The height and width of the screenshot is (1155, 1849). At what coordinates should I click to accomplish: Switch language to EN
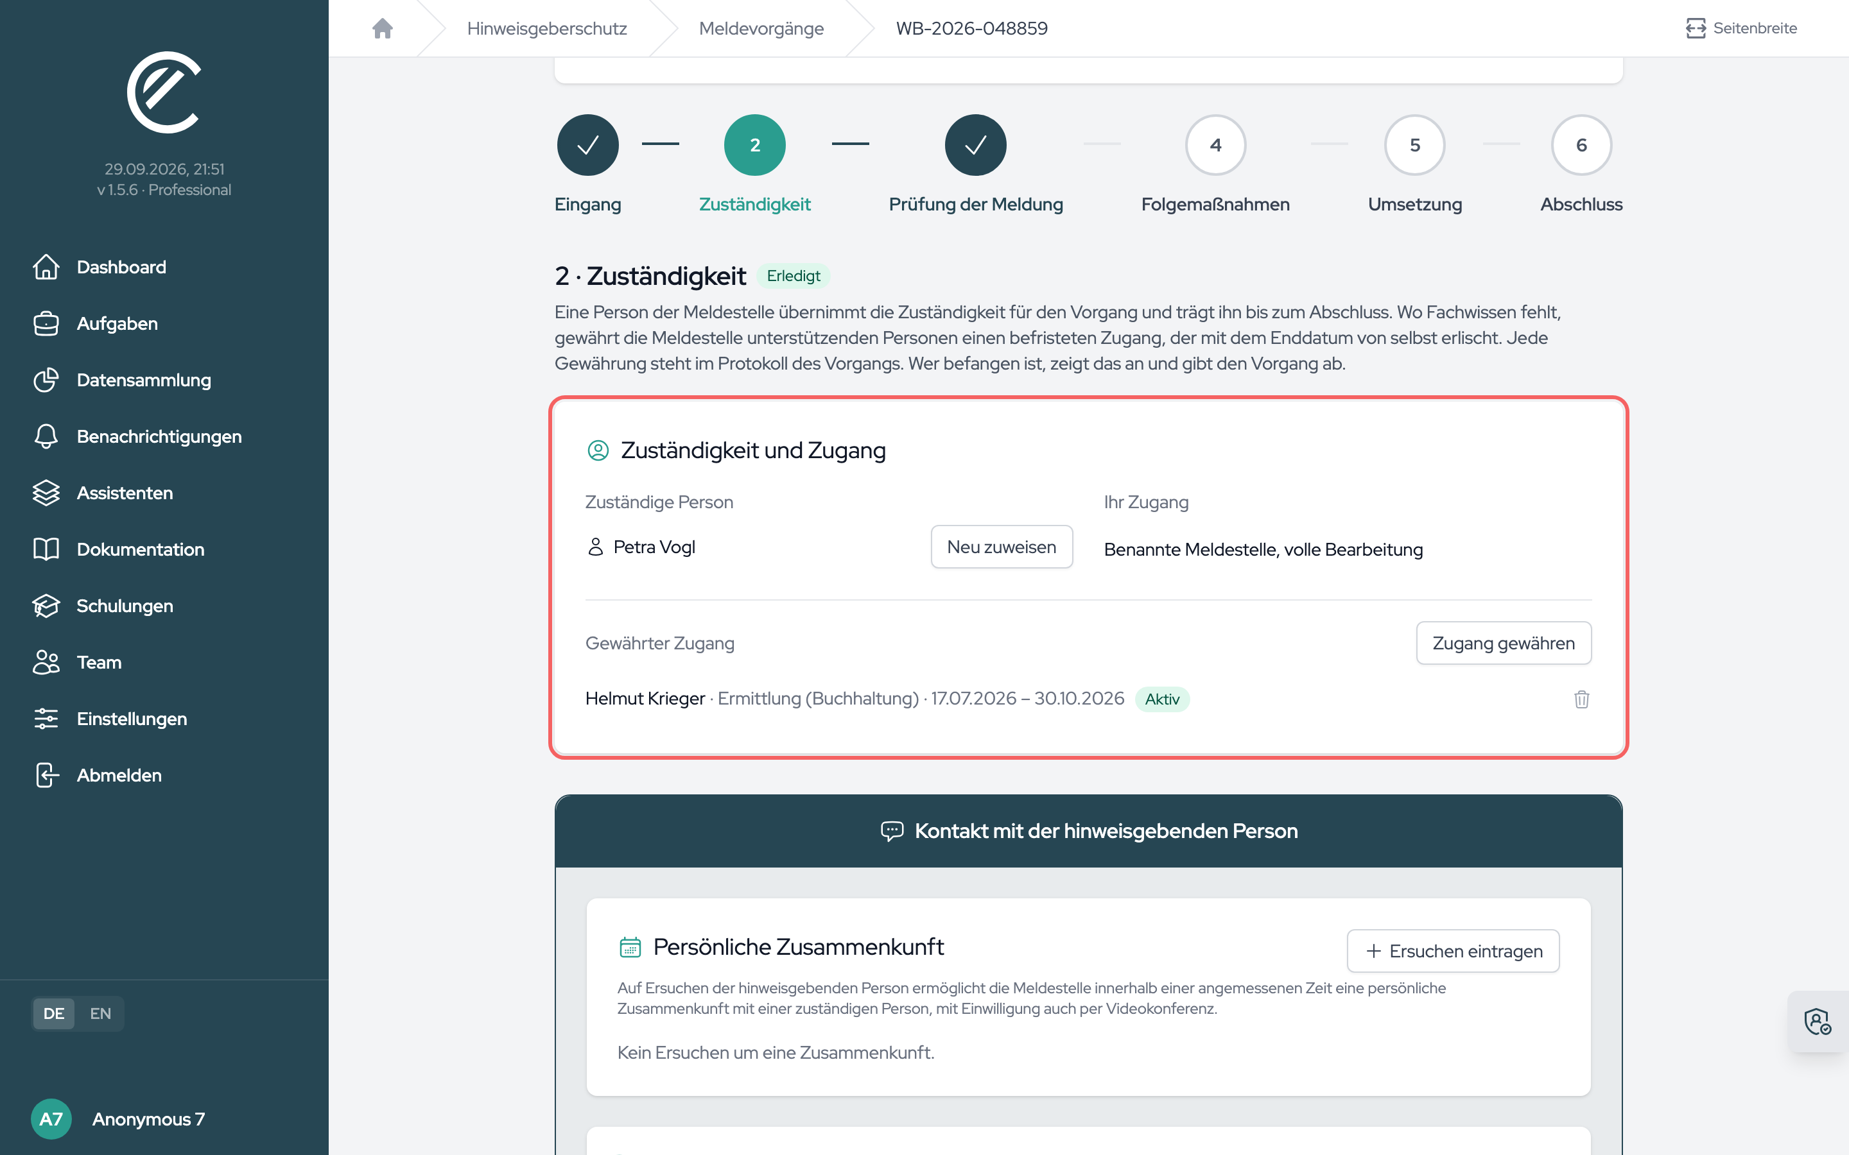100,1014
